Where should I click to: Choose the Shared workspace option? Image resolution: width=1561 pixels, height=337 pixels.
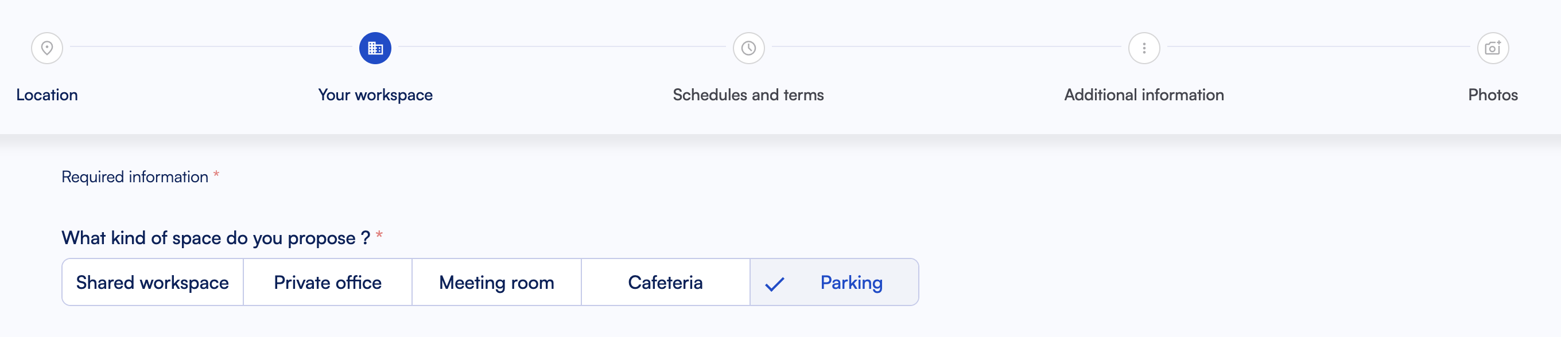click(153, 283)
